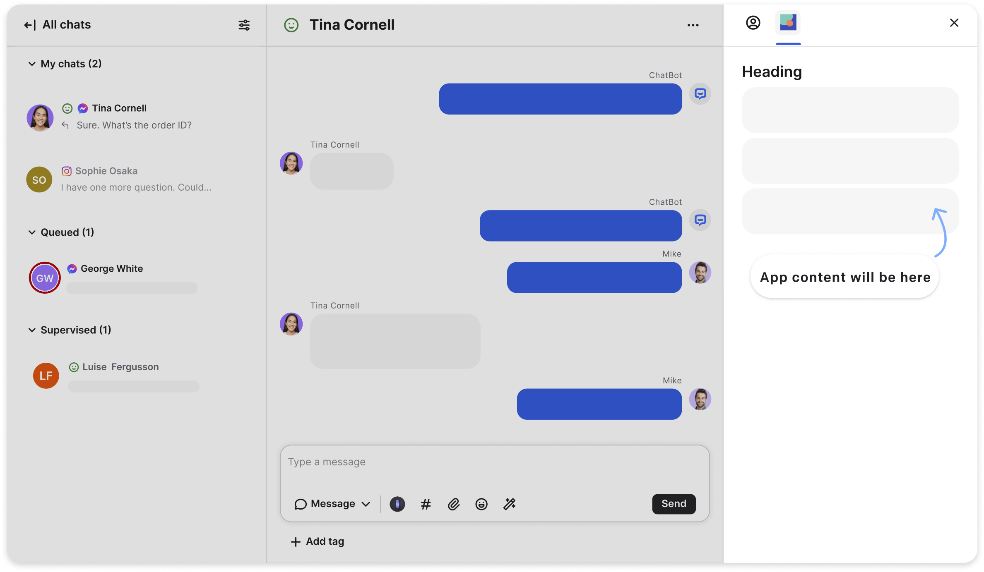Click the ChatBot message icon
Image resolution: width=984 pixels, height=572 pixels.
700,93
